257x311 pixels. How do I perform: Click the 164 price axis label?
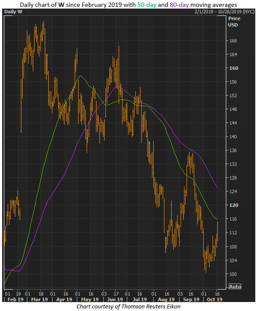(x=233, y=54)
